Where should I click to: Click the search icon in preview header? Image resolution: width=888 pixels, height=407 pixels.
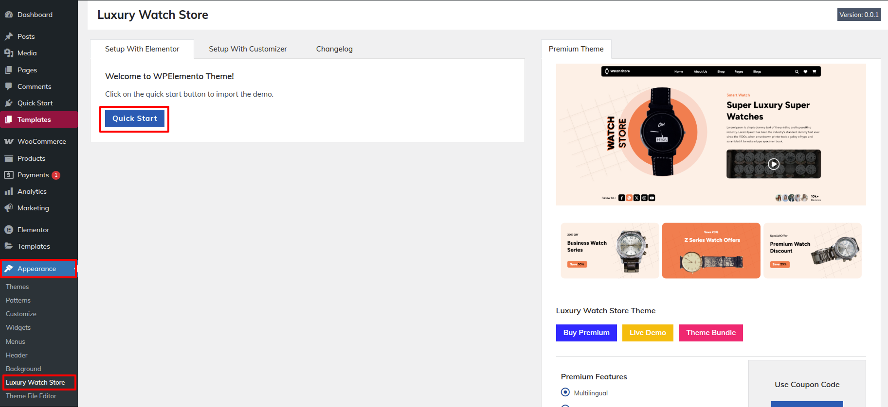pyautogui.click(x=797, y=71)
